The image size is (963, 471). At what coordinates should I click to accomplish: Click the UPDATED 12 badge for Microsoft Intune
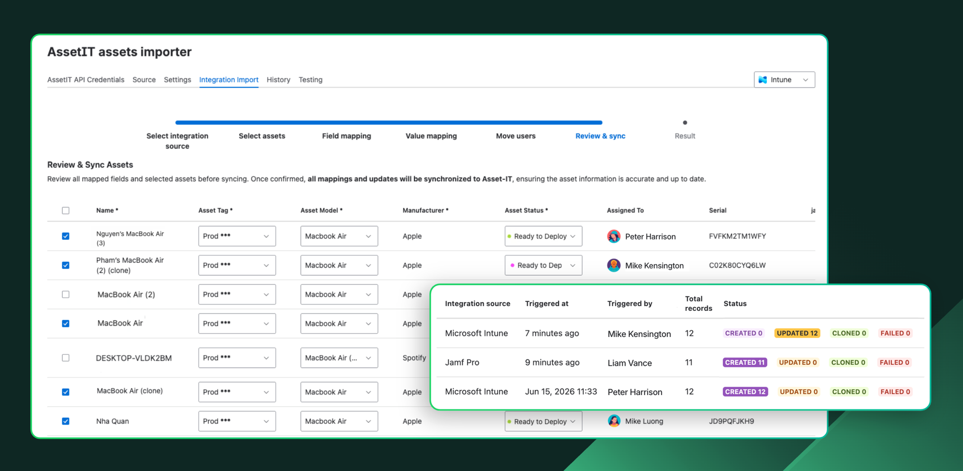(797, 333)
